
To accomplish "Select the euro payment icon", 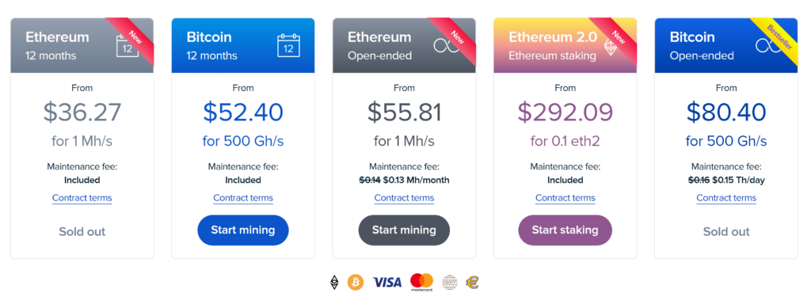I will 472,282.
